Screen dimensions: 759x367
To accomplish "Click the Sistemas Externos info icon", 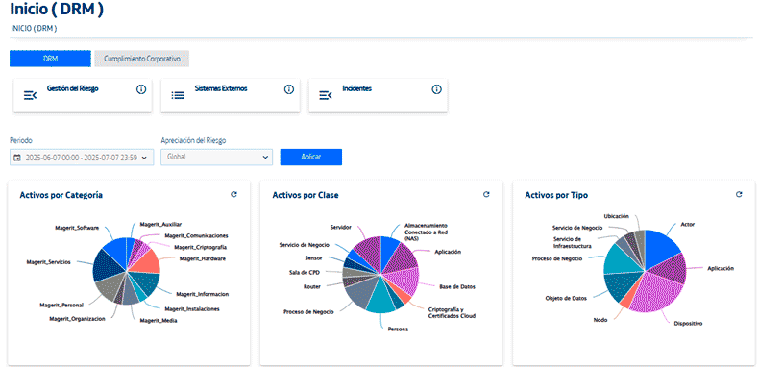I will [x=289, y=89].
